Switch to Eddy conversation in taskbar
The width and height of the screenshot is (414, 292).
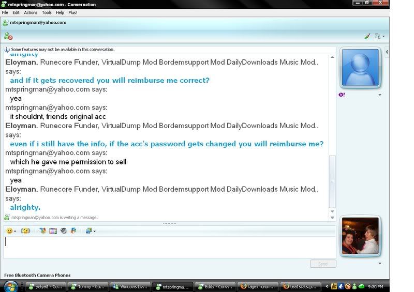pos(215,286)
